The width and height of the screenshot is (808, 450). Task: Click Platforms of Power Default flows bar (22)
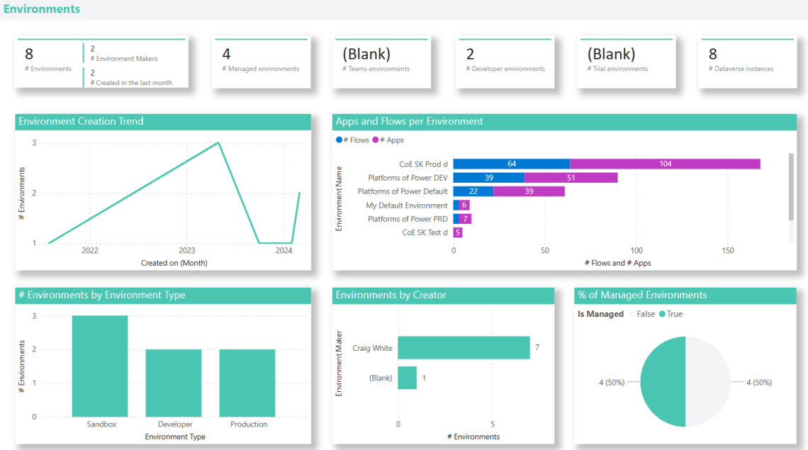(x=473, y=191)
